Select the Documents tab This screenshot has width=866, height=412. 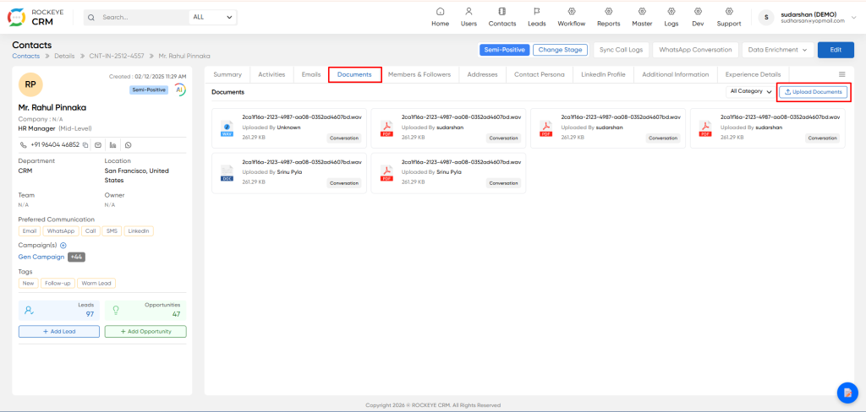[354, 74]
